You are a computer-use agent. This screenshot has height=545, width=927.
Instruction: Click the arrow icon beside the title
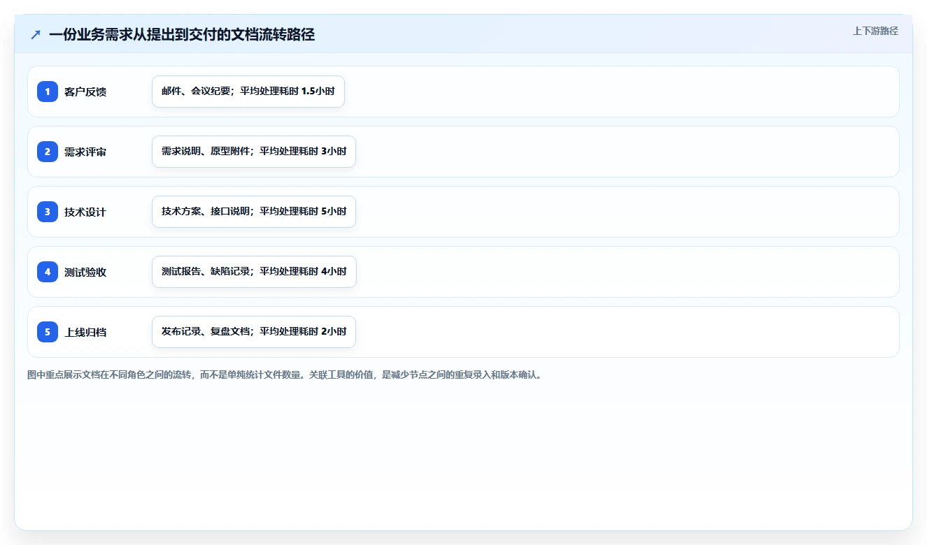point(36,34)
